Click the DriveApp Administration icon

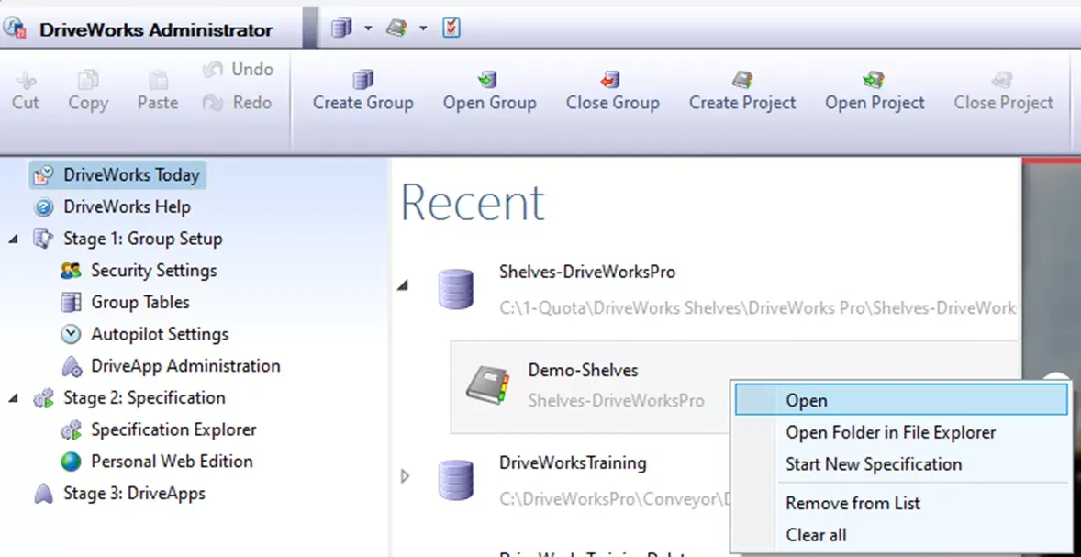pyautogui.click(x=72, y=366)
